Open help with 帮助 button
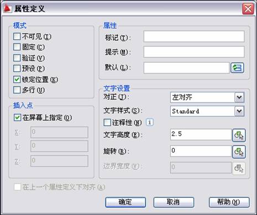 click(229, 202)
